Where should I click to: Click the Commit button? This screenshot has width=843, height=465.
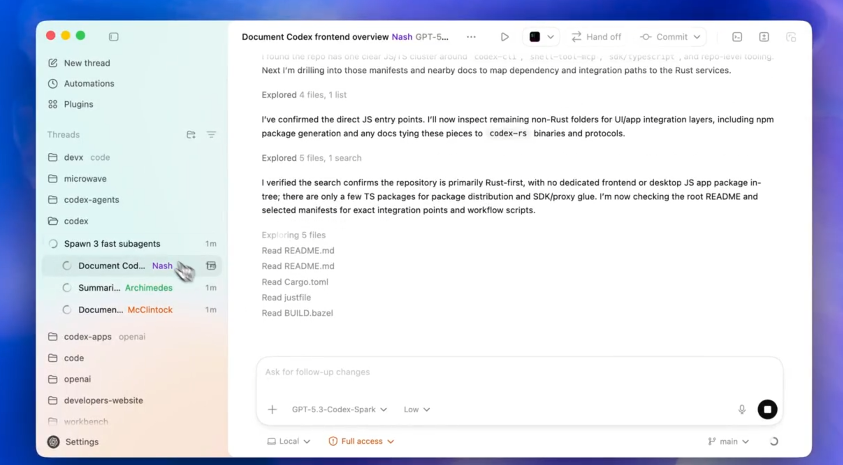[670, 37]
